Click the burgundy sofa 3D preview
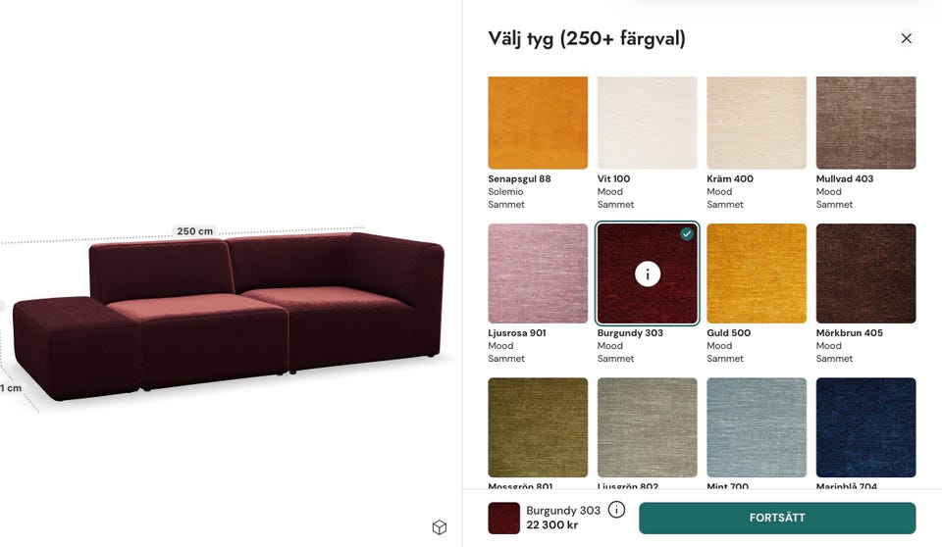The width and height of the screenshot is (942, 547). point(229,316)
